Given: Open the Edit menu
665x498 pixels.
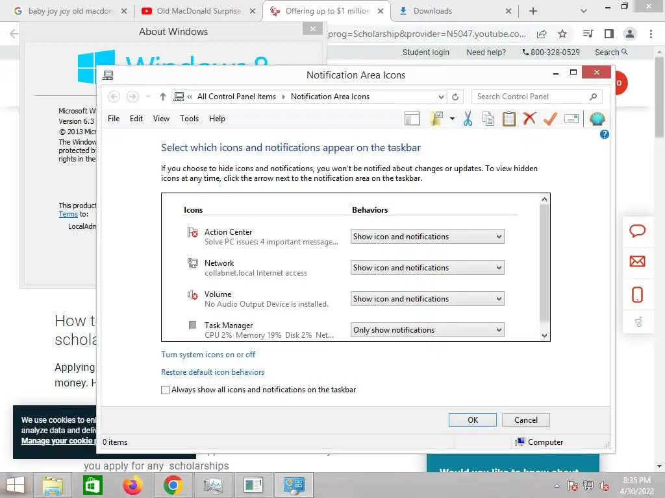Looking at the screenshot, I should (x=136, y=119).
